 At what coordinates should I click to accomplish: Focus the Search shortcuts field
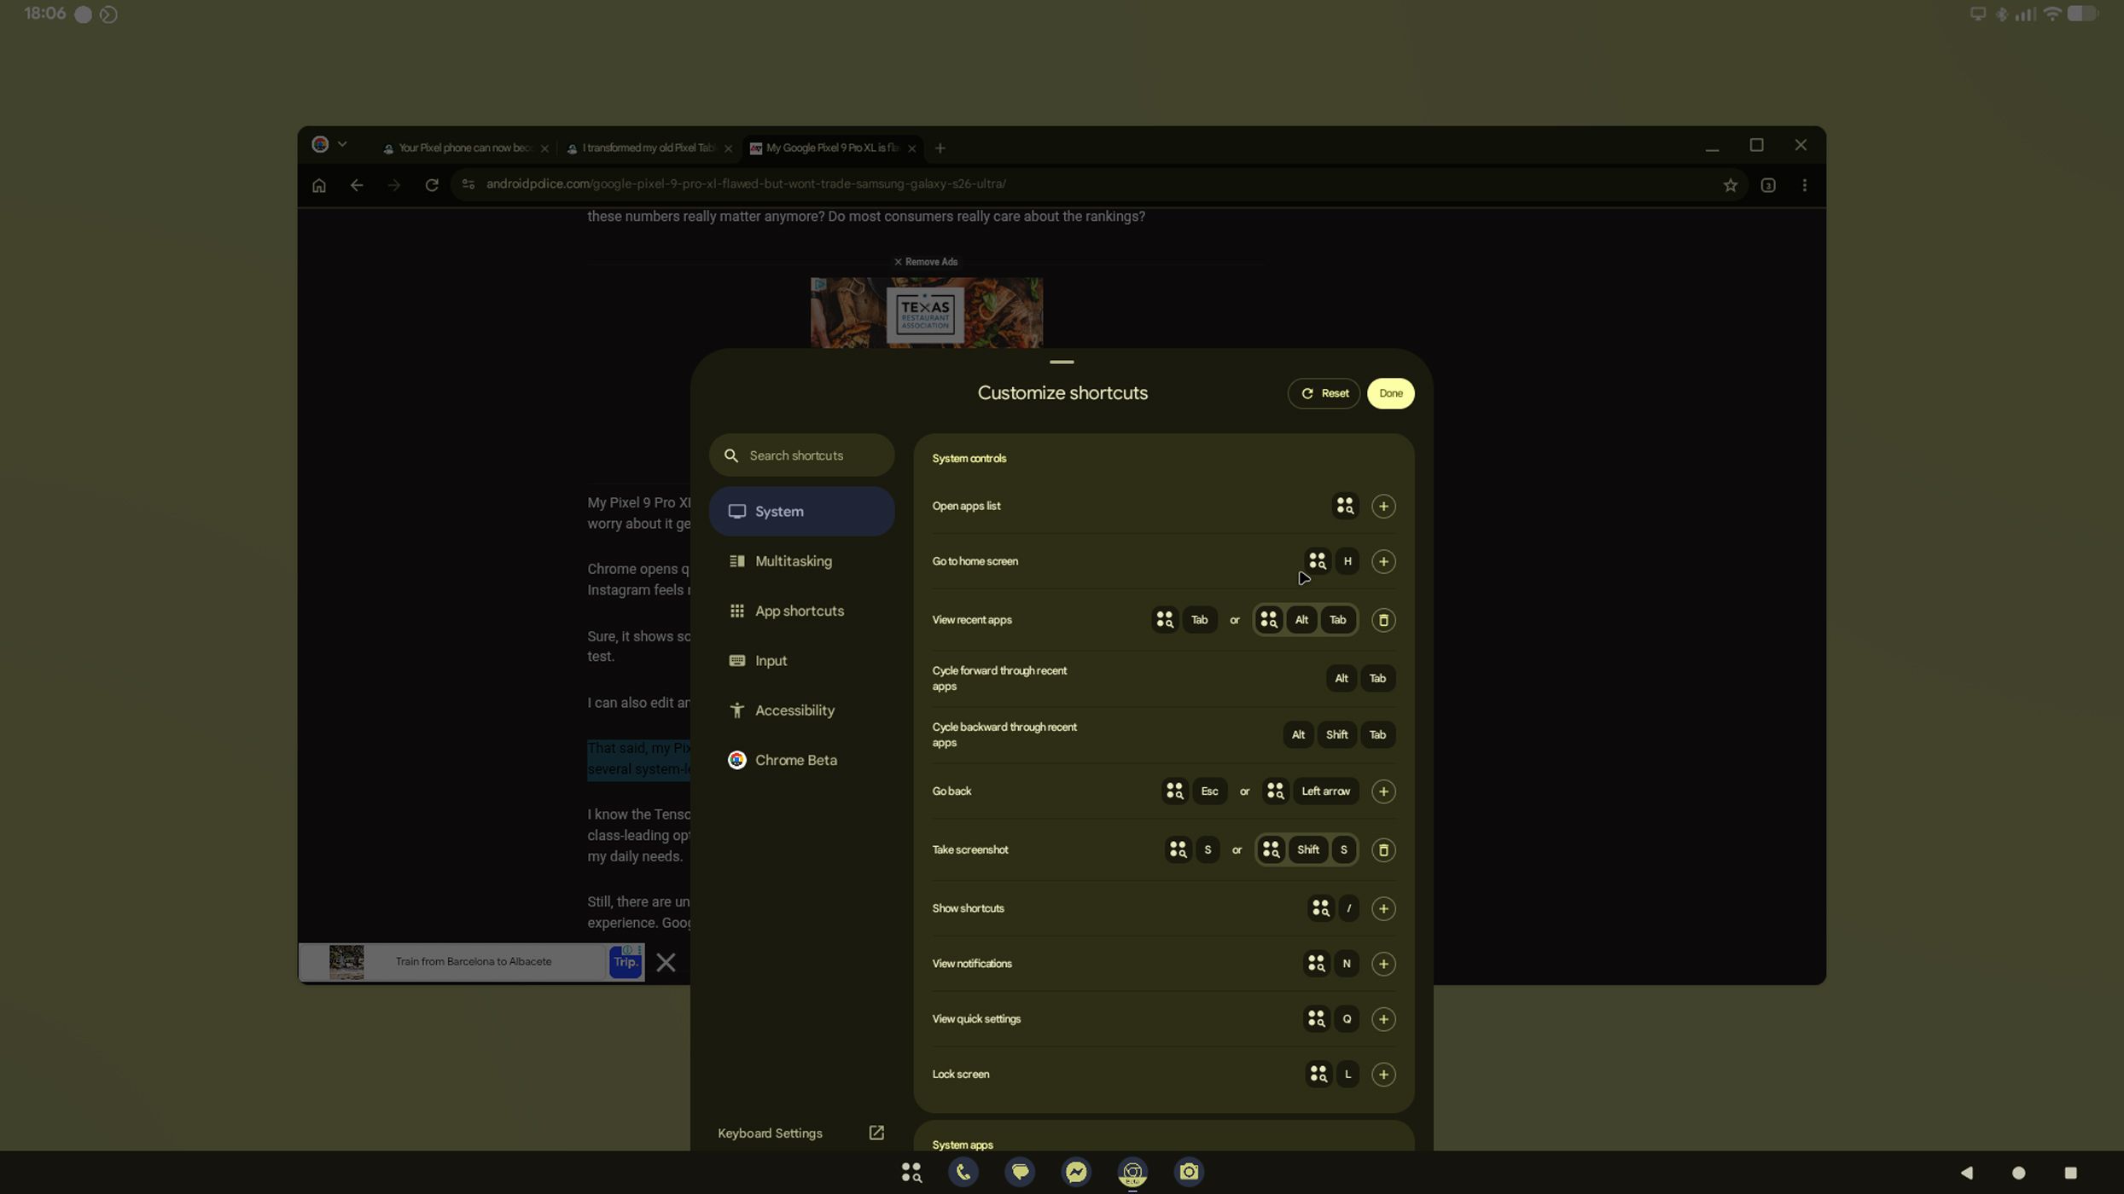tap(801, 455)
